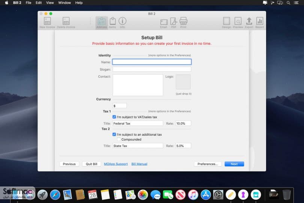Open the Help menu
The height and width of the screenshot is (203, 304).
[x=79, y=3]
